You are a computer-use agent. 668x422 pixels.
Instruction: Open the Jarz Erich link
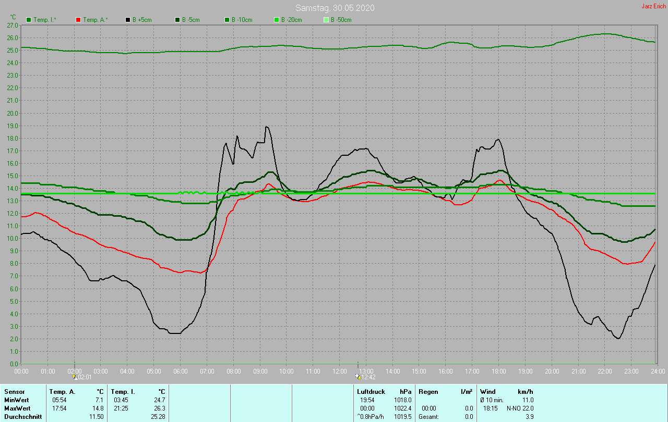point(653,6)
